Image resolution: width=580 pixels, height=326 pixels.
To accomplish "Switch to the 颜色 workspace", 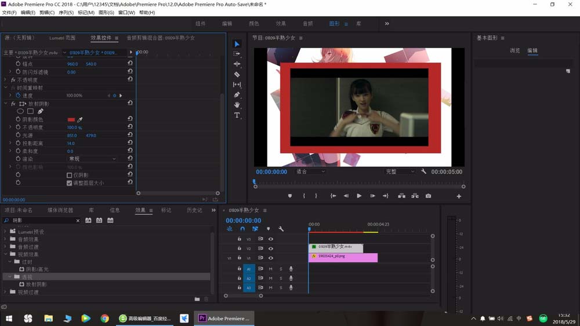I will (254, 24).
